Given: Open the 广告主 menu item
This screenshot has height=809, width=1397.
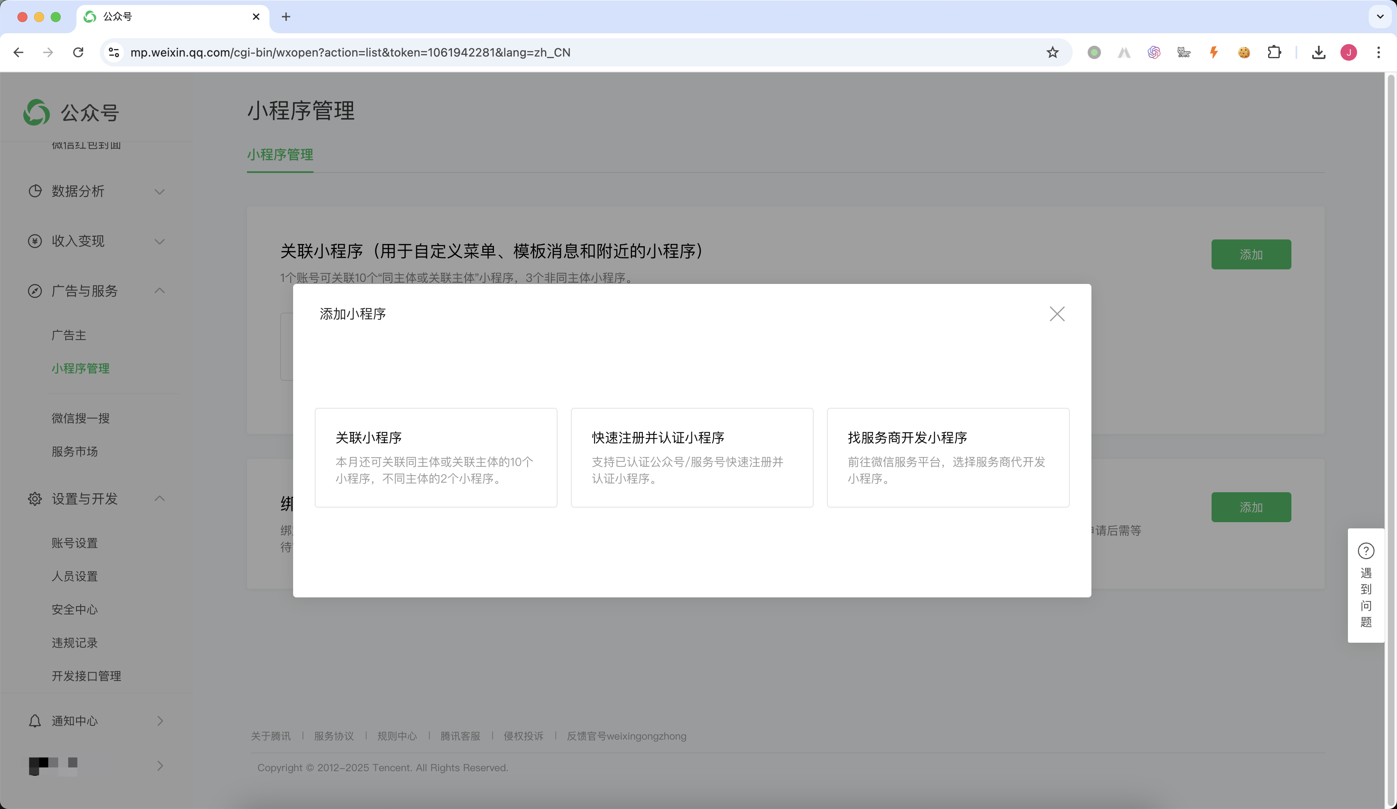Looking at the screenshot, I should click(x=69, y=335).
